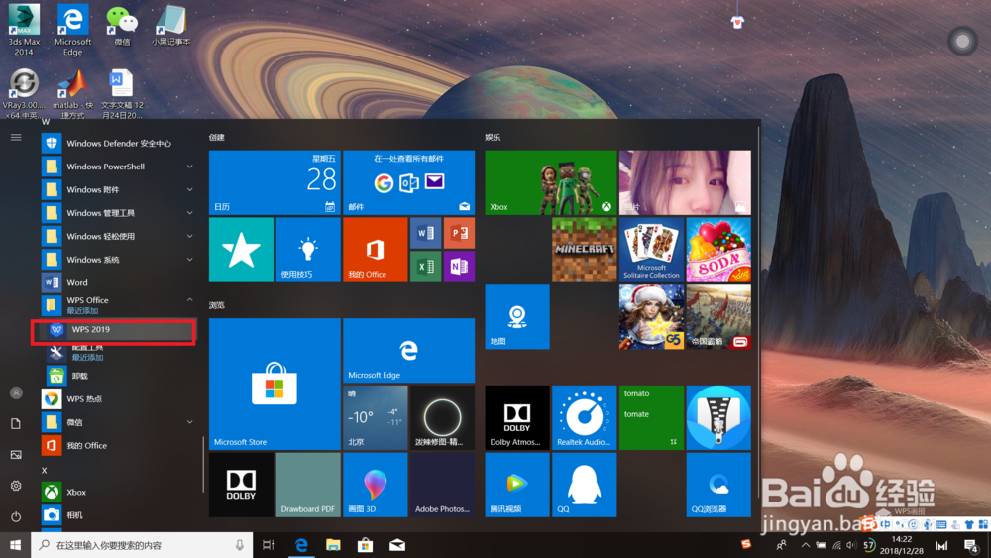Open the Maps tile
This screenshot has width=991, height=558.
[x=517, y=316]
